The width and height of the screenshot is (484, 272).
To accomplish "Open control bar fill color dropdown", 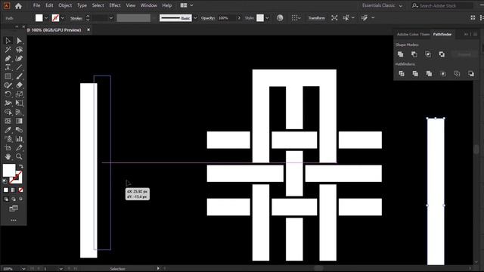I will pos(46,18).
